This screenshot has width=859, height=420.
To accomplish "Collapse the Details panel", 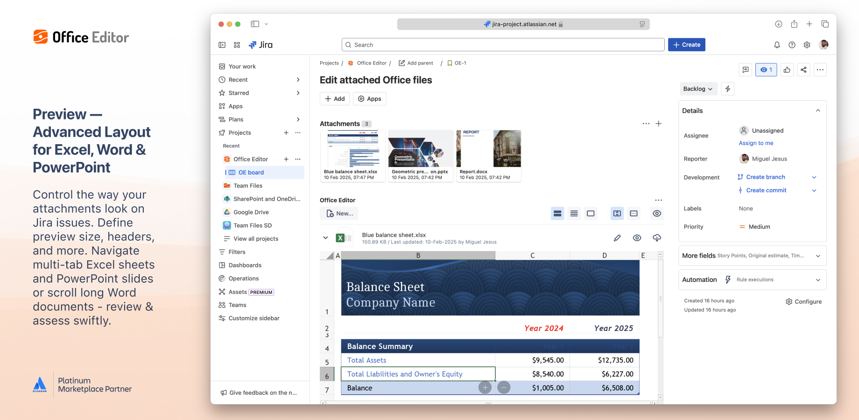I will pos(818,111).
